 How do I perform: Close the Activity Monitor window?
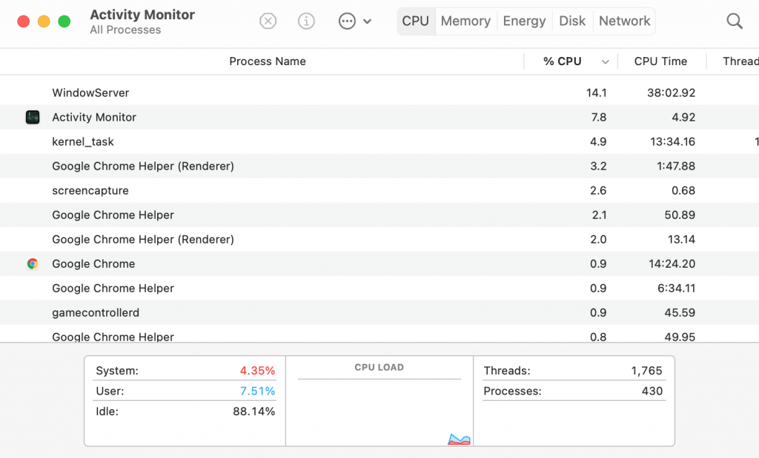click(23, 21)
